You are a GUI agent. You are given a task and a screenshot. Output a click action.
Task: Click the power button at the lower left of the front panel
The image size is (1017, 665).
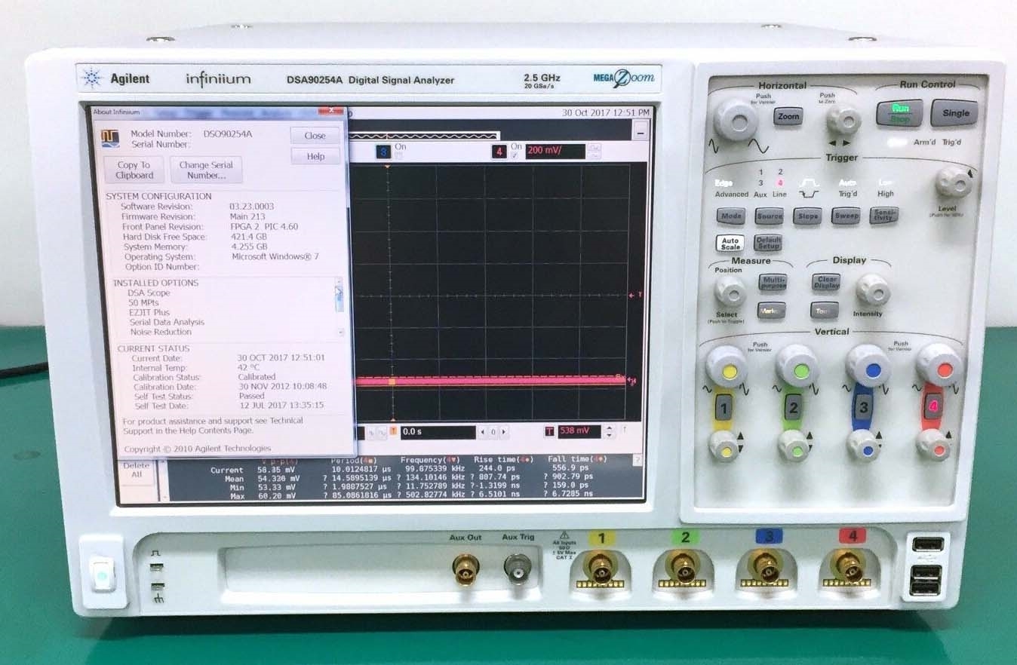point(101,575)
